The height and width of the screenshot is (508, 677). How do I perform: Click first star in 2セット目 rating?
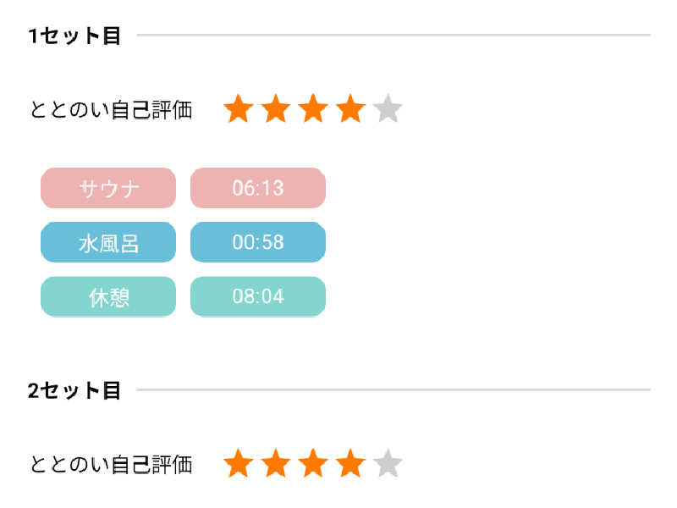[239, 464]
